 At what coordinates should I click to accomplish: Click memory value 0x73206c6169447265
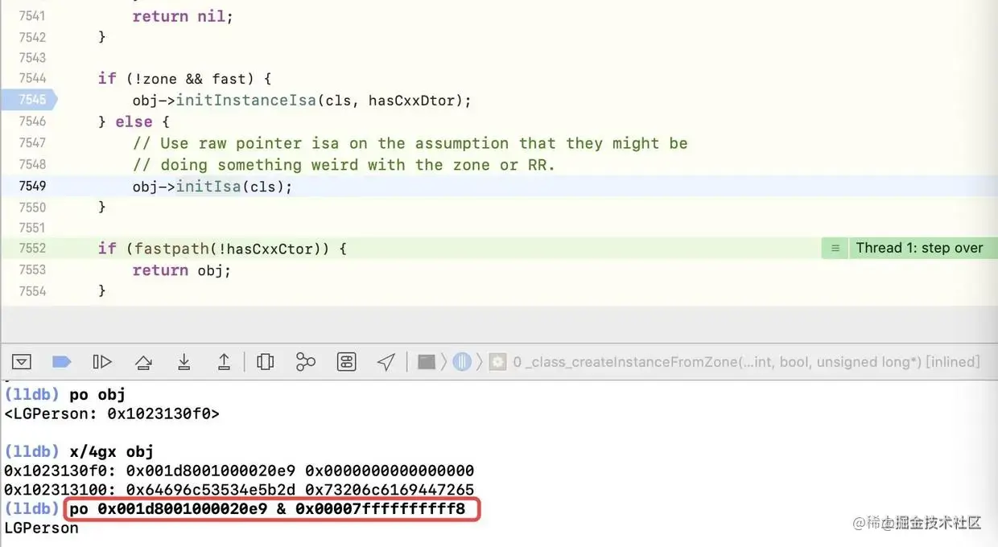tap(390, 490)
